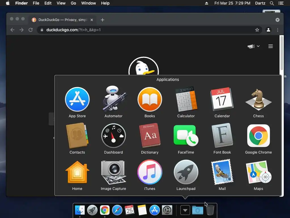Viewport: 290px width, 218px height.
Task: Launch Google Chrome from Applications grid
Action: (258, 135)
